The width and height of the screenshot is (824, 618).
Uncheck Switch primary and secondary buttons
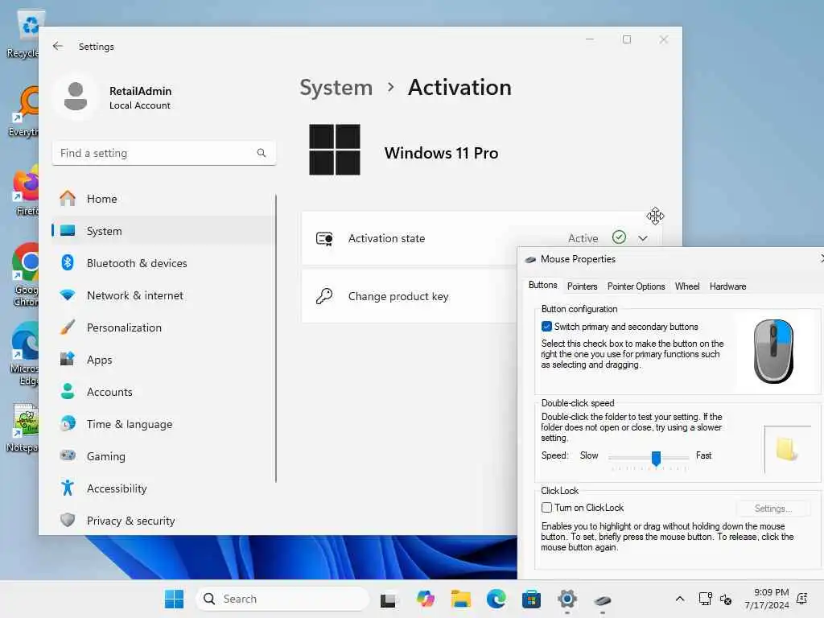(x=546, y=327)
